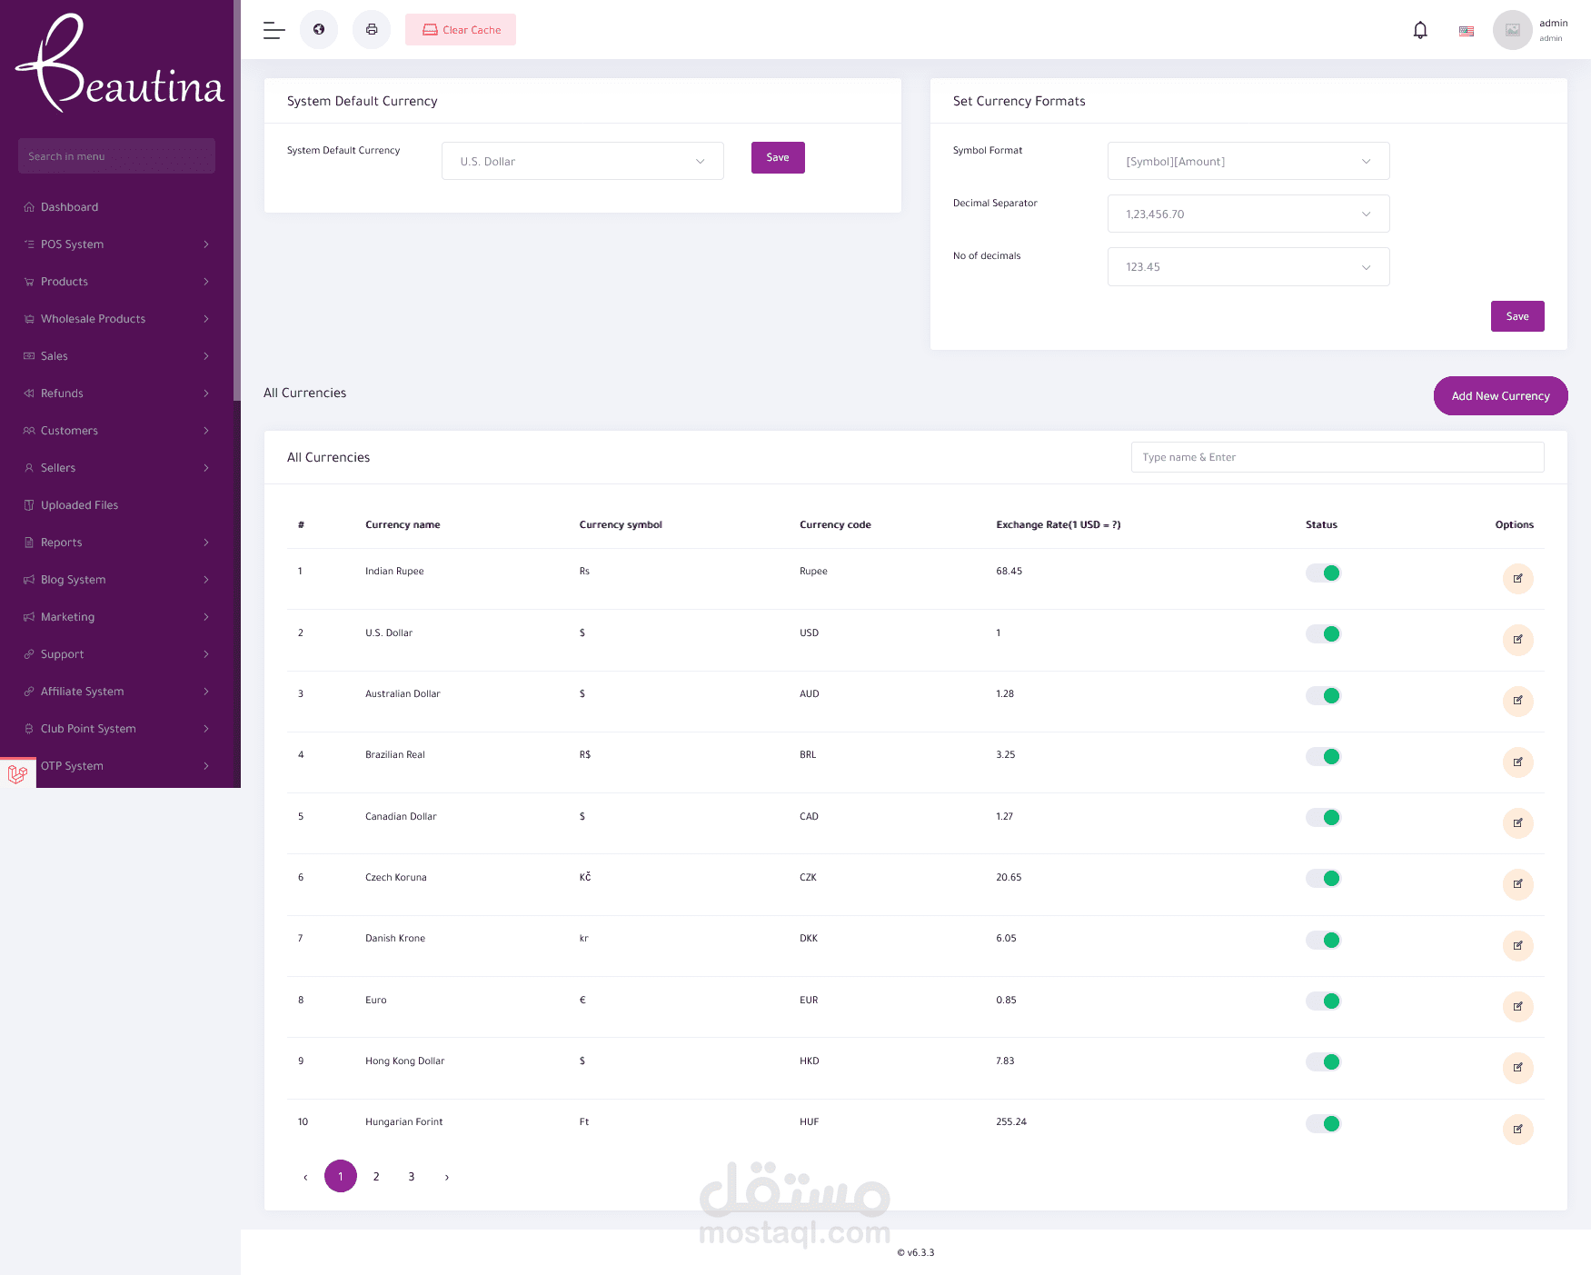Expand Blog System sidebar menu
The width and height of the screenshot is (1591, 1275).
point(116,580)
